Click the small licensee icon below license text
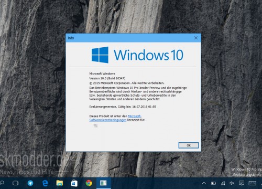Screen dimensions: 262x189 95,125
